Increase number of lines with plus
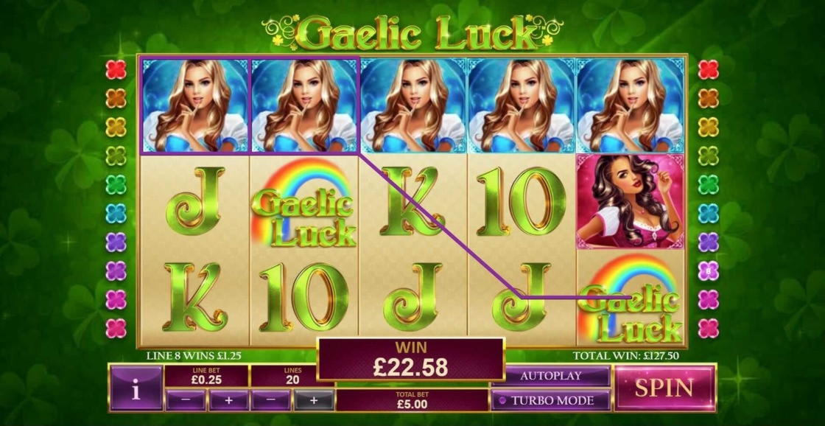Viewport: 825px width, 426px height. click(314, 400)
